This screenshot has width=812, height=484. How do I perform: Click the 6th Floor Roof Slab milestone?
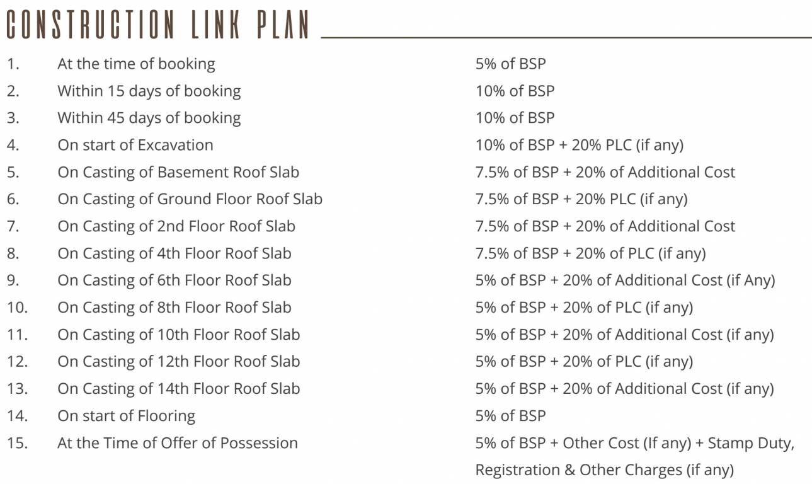pos(174,280)
